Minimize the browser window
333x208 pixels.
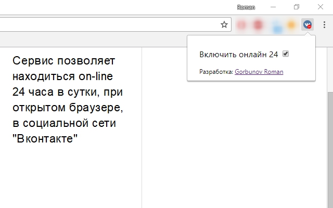273,7
